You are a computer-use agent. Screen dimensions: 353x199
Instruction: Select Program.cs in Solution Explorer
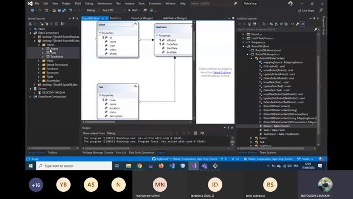[x=258, y=42]
